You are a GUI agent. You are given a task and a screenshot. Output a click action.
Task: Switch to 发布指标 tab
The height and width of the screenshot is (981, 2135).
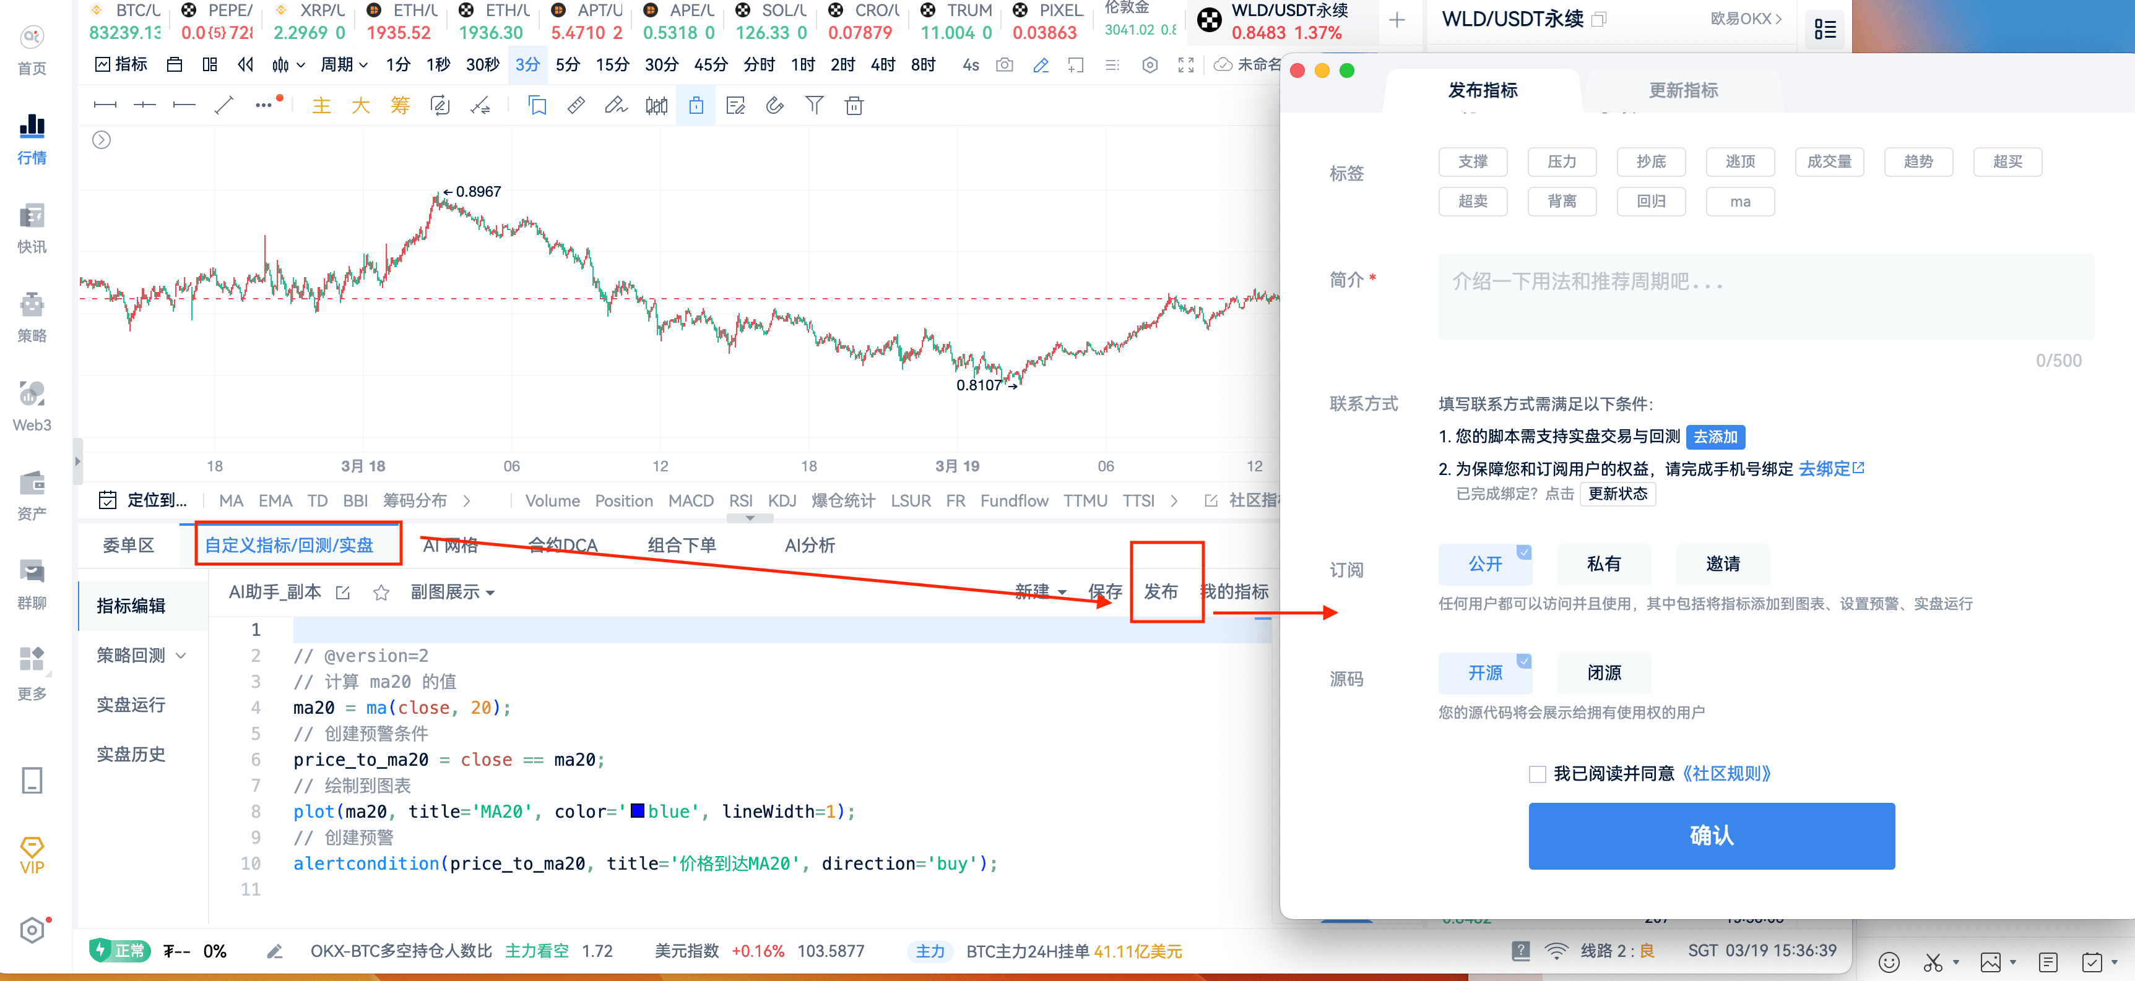point(1483,90)
